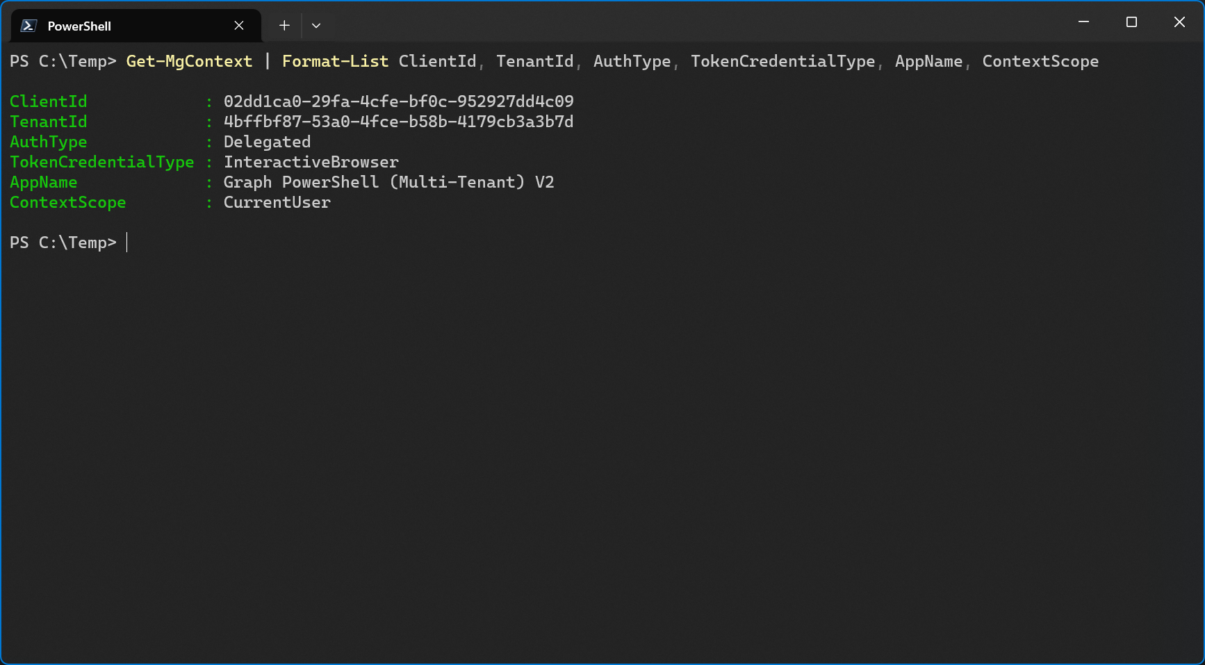Click the green TokenCredentialType label
The width and height of the screenshot is (1205, 665).
point(102,162)
